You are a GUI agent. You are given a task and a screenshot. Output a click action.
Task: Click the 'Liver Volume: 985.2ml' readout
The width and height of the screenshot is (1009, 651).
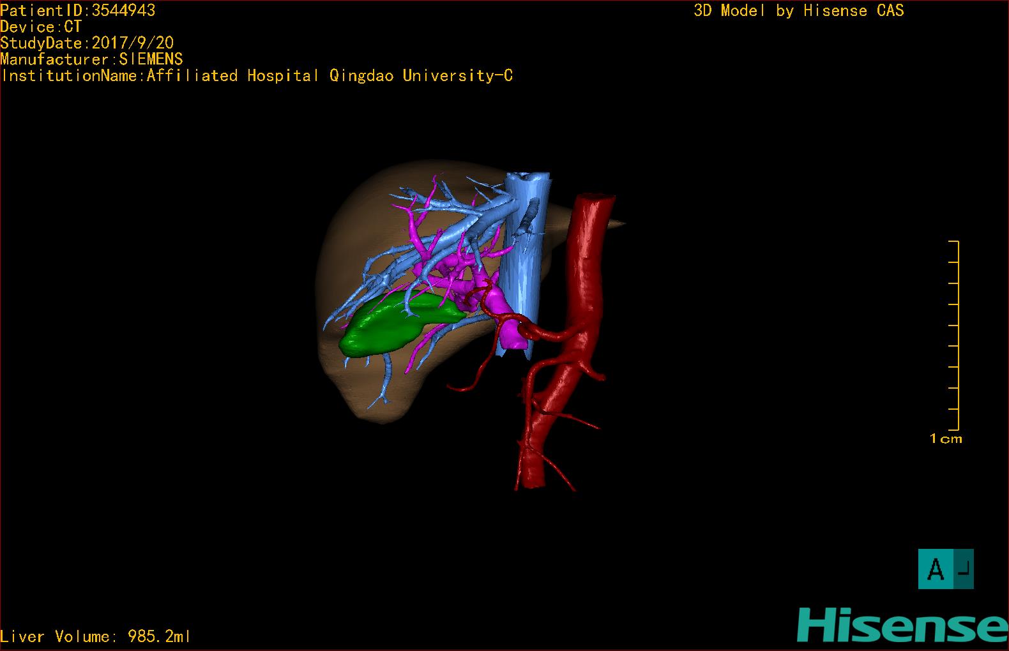click(x=95, y=636)
